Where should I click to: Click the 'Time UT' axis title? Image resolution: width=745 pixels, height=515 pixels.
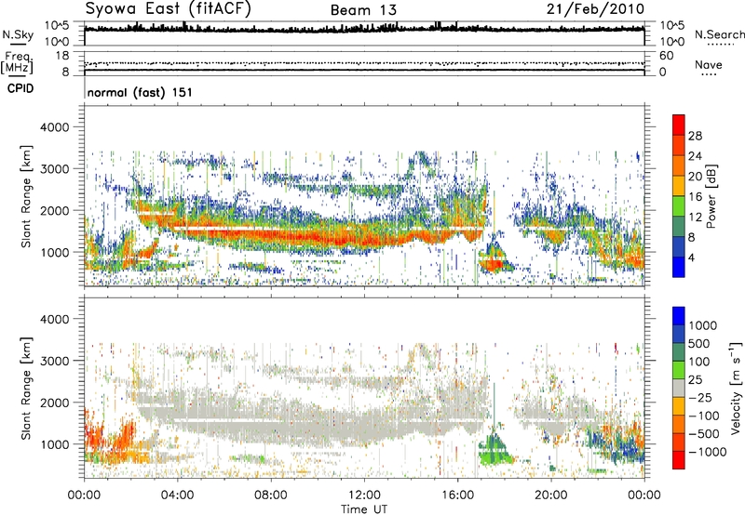tap(364, 509)
